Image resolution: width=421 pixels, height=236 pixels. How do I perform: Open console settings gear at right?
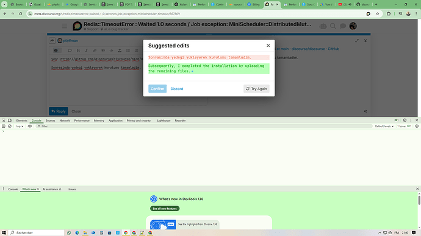tap(417, 126)
